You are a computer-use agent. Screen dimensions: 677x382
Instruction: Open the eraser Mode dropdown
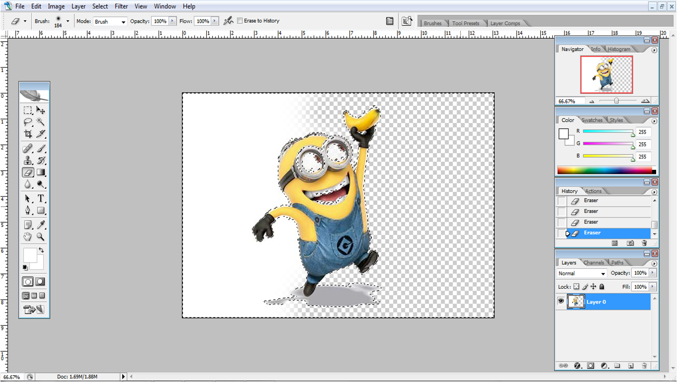pyautogui.click(x=110, y=21)
